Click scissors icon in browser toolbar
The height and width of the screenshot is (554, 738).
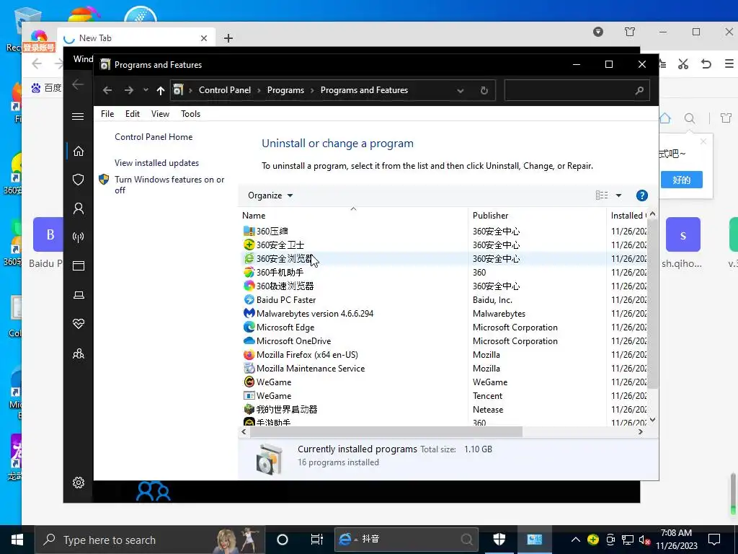coord(683,64)
